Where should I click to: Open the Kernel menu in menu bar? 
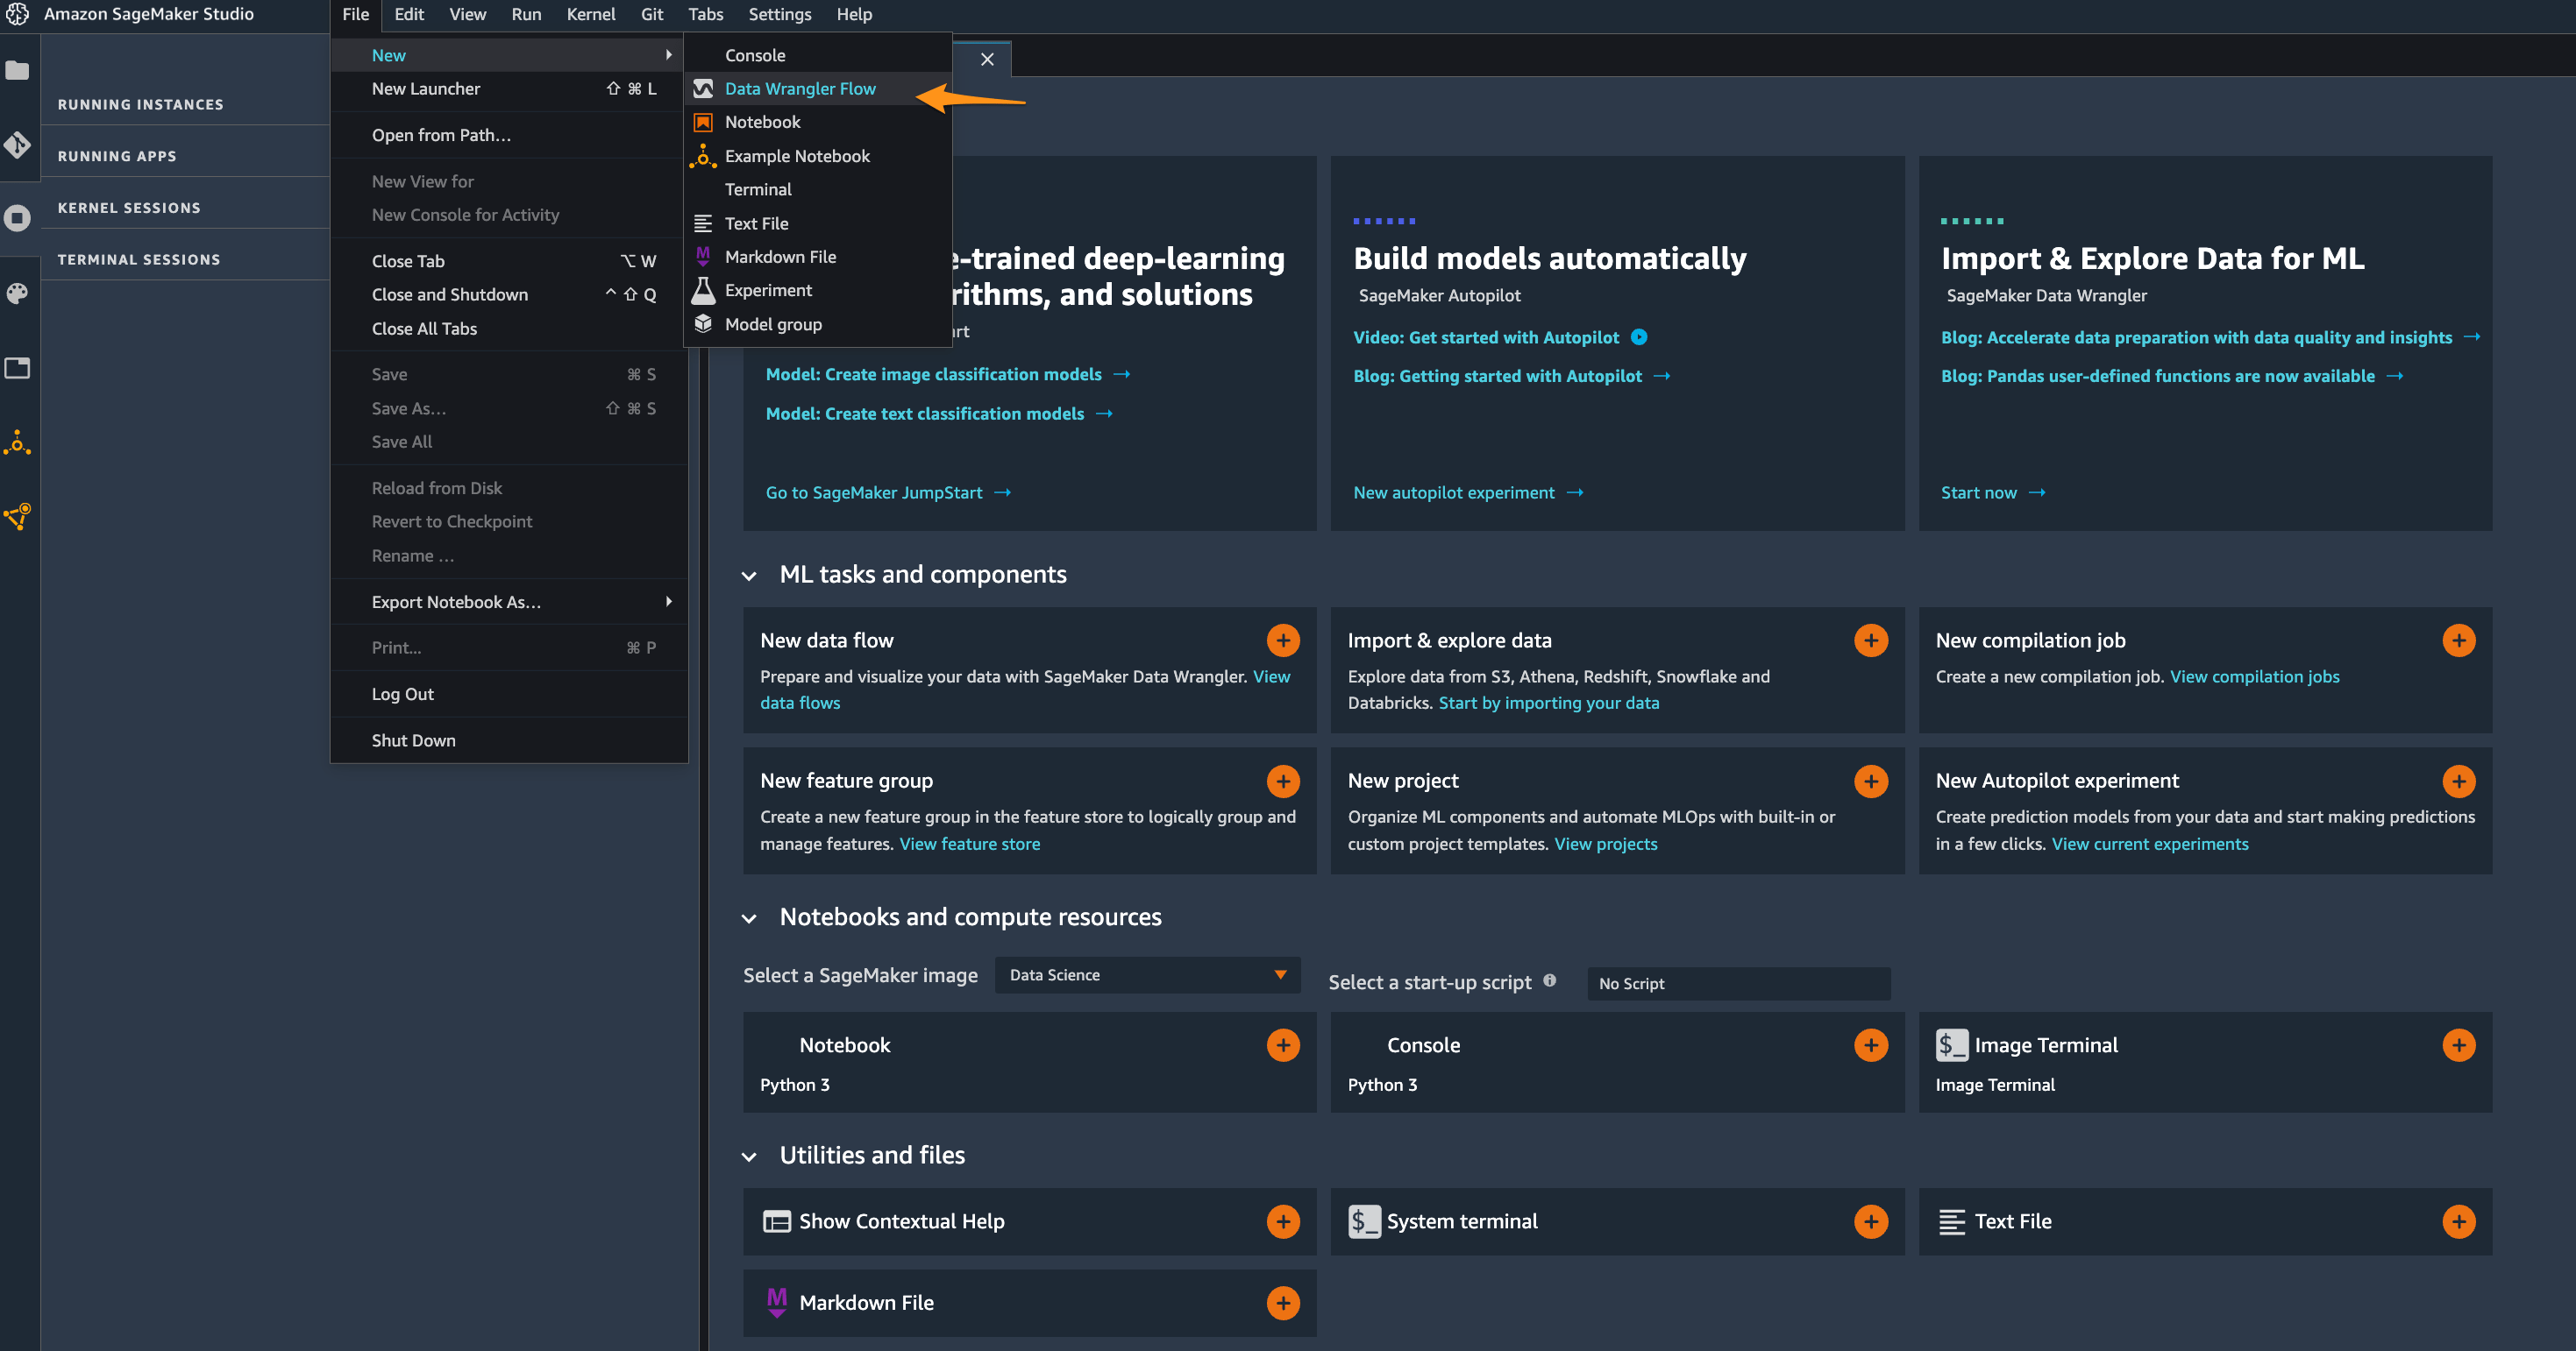click(x=590, y=14)
